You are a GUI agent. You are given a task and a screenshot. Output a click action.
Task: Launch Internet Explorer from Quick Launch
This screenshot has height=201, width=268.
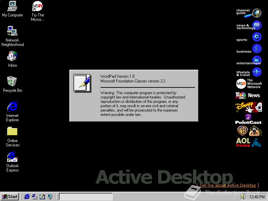tap(27, 197)
